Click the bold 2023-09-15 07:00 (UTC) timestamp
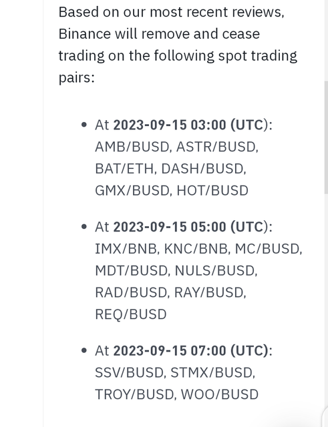Viewport: 328px width, 427px height. coord(191,350)
